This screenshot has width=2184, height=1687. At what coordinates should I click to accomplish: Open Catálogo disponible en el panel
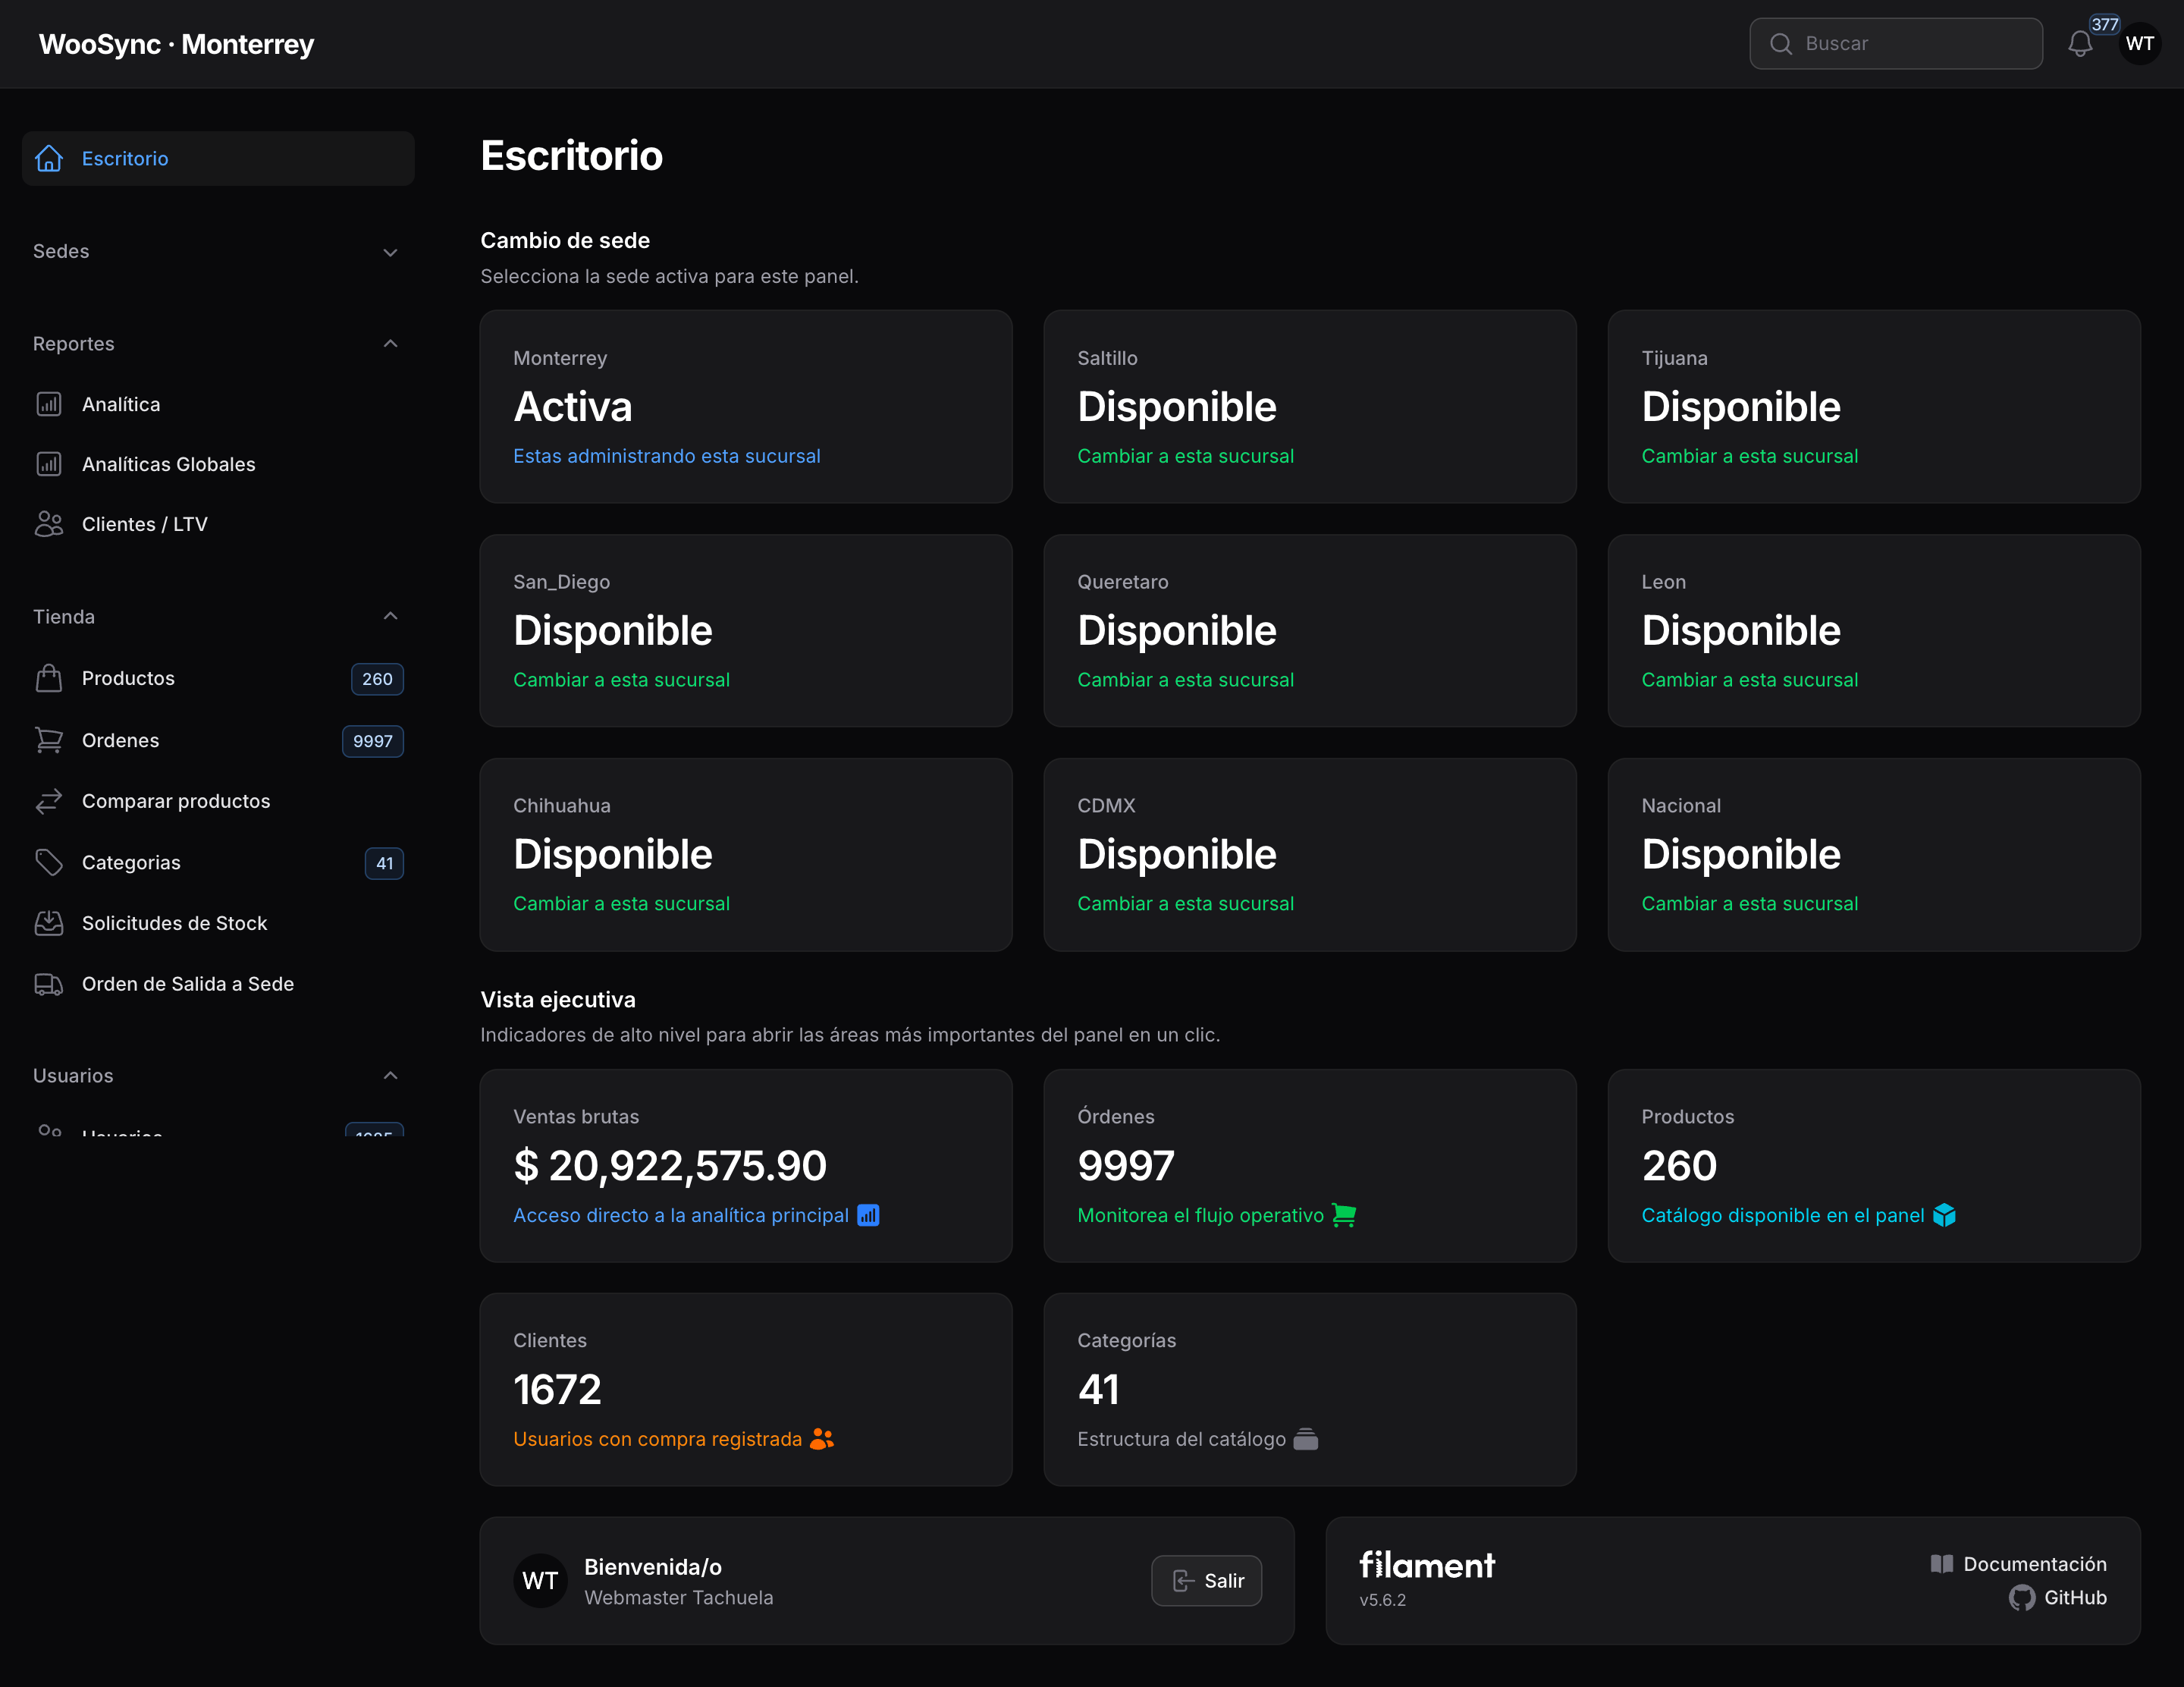[x=1782, y=1215]
